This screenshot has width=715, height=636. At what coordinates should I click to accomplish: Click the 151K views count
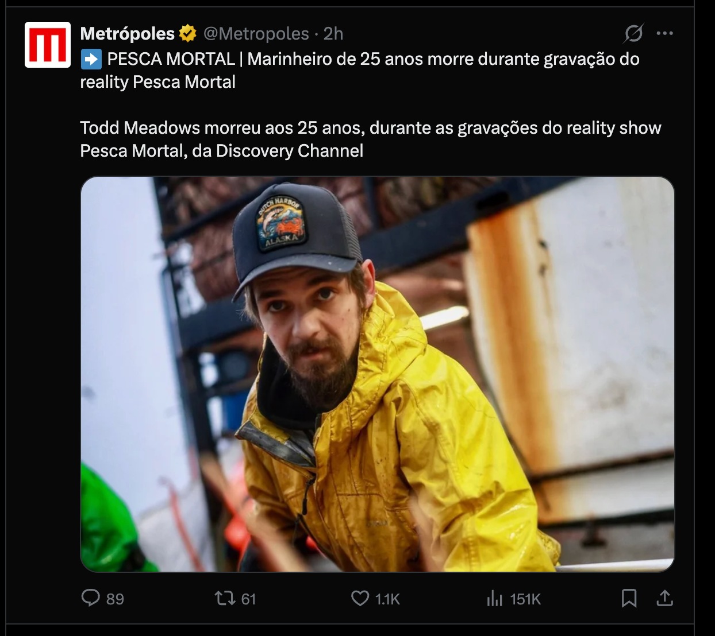525,599
